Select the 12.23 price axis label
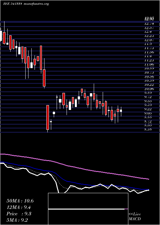Image resolution: width=160 pixels, height=225 pixels. point(149,36)
